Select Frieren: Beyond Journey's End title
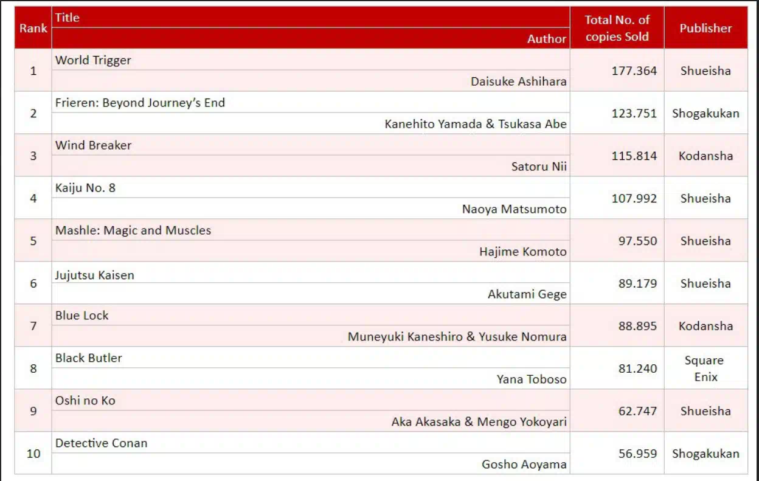Image resolution: width=759 pixels, height=481 pixels. 140,103
